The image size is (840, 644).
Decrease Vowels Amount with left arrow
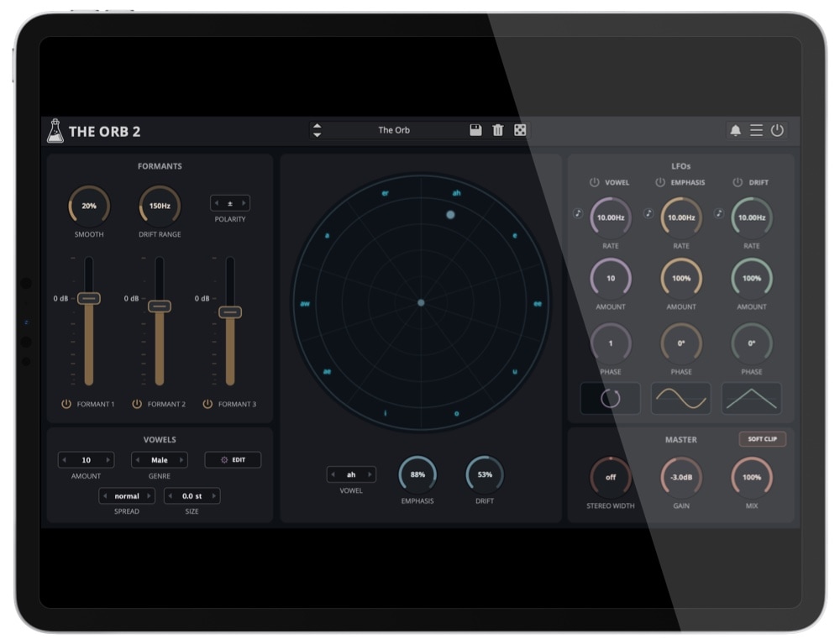click(x=65, y=460)
